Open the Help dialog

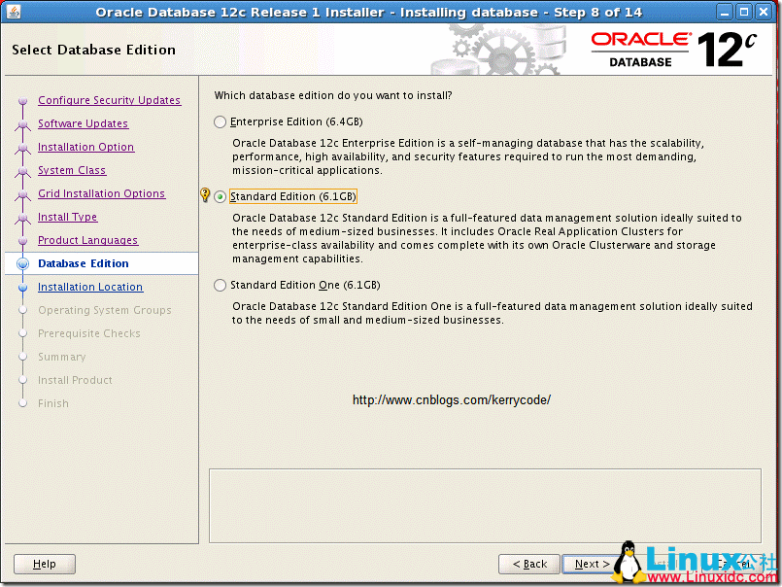click(44, 564)
